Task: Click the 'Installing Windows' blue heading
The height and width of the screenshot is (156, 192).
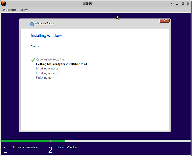Action: 47,35
